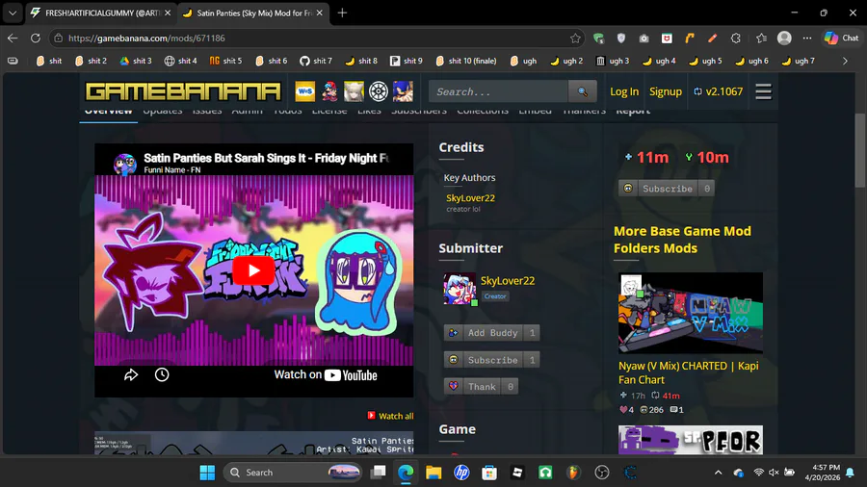Open the circular wheel game icon
Image resolution: width=867 pixels, height=487 pixels.
tap(379, 91)
